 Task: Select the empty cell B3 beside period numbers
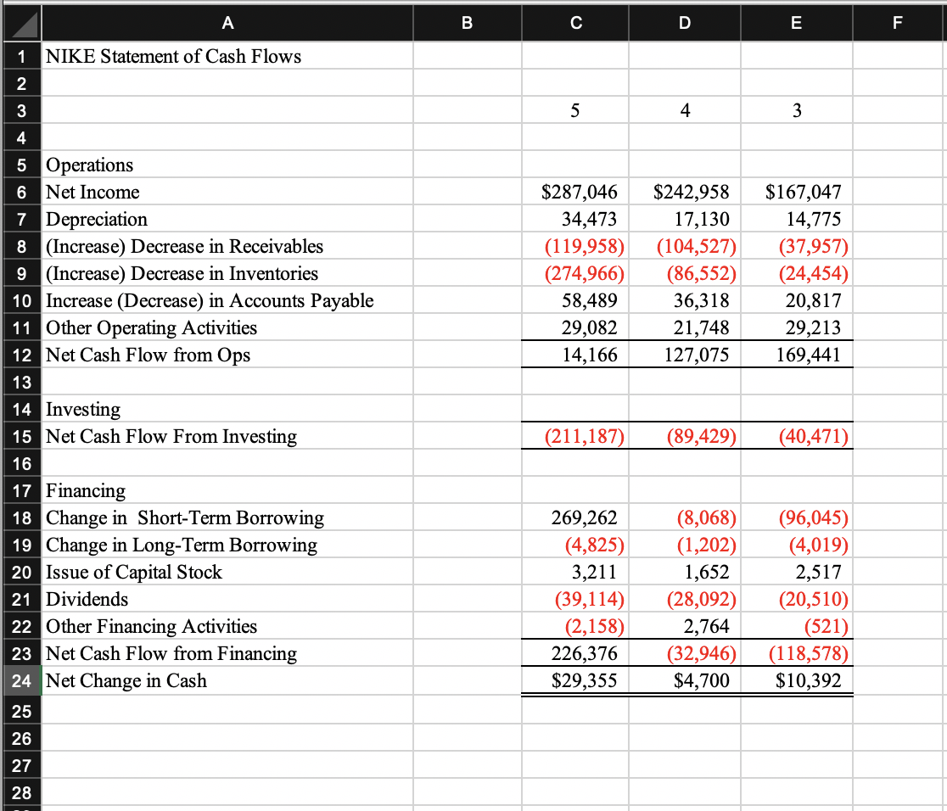(467, 110)
